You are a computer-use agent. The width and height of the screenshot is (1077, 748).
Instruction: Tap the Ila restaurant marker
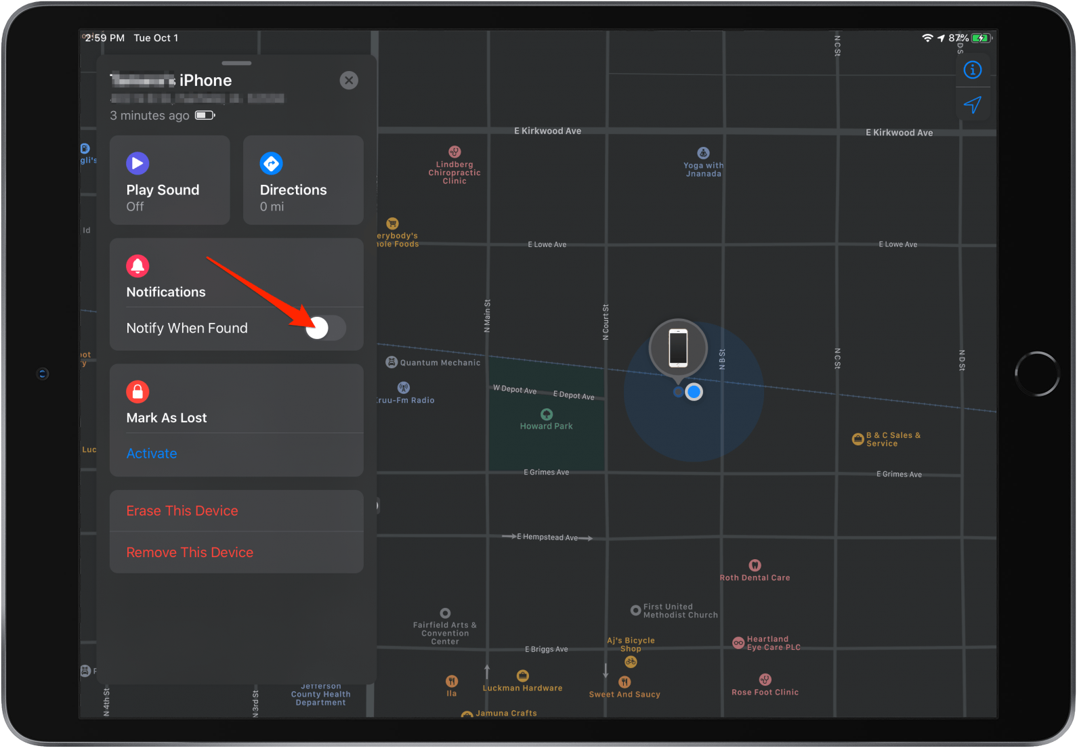click(452, 681)
